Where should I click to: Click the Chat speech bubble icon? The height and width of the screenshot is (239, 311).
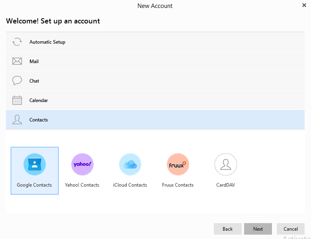point(17,81)
